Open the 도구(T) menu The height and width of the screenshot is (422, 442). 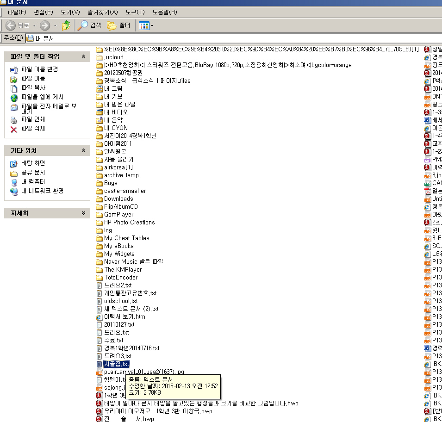135,12
